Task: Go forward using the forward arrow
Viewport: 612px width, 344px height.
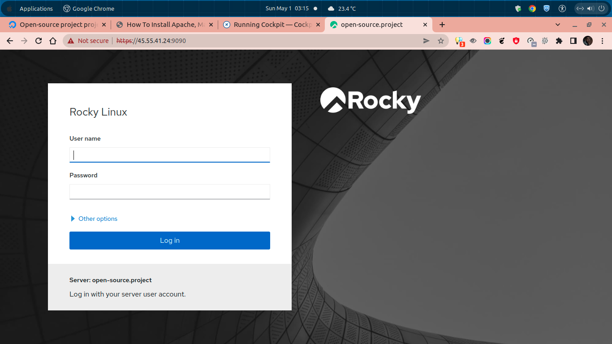Action: tap(24, 41)
